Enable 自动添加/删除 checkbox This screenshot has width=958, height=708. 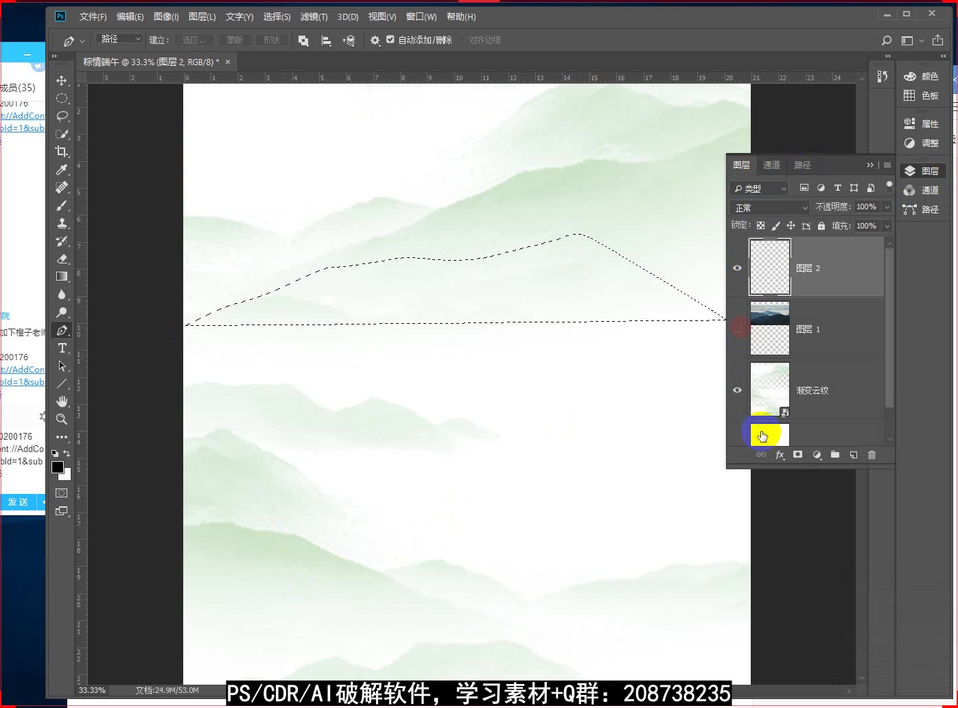(390, 40)
